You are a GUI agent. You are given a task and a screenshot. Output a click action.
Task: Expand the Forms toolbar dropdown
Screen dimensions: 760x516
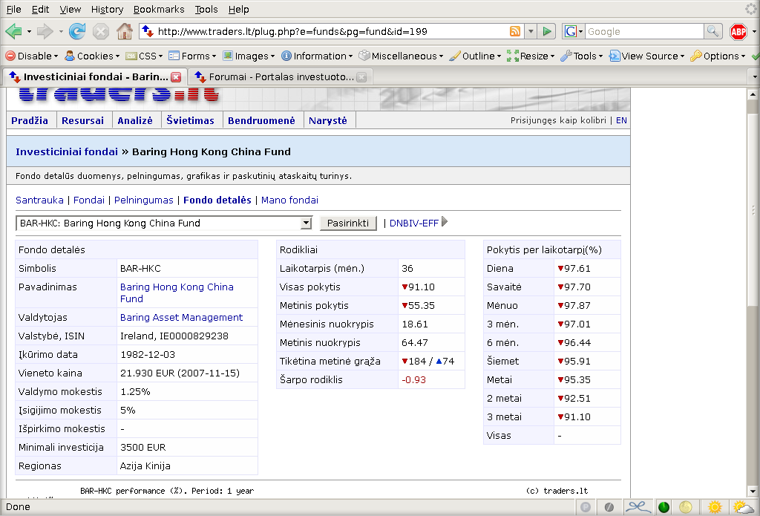tap(192, 56)
